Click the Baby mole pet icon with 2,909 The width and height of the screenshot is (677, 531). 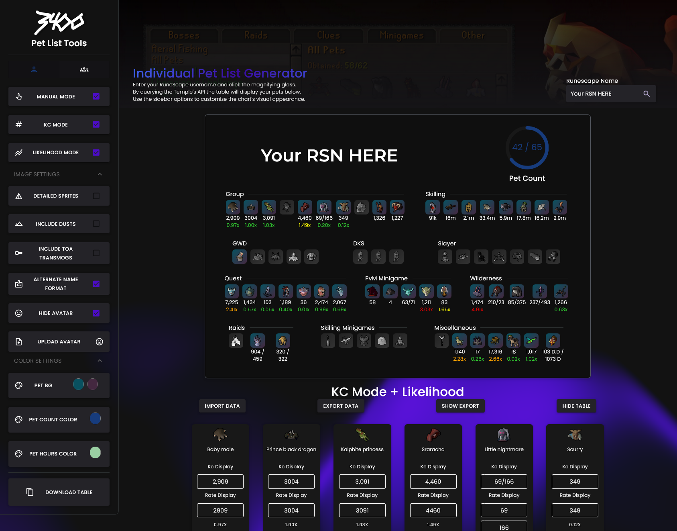[233, 207]
